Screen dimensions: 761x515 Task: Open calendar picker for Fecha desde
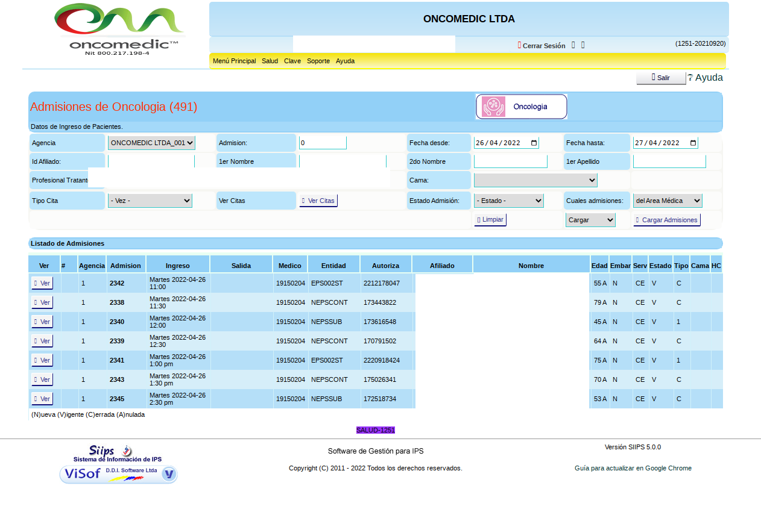click(x=534, y=143)
